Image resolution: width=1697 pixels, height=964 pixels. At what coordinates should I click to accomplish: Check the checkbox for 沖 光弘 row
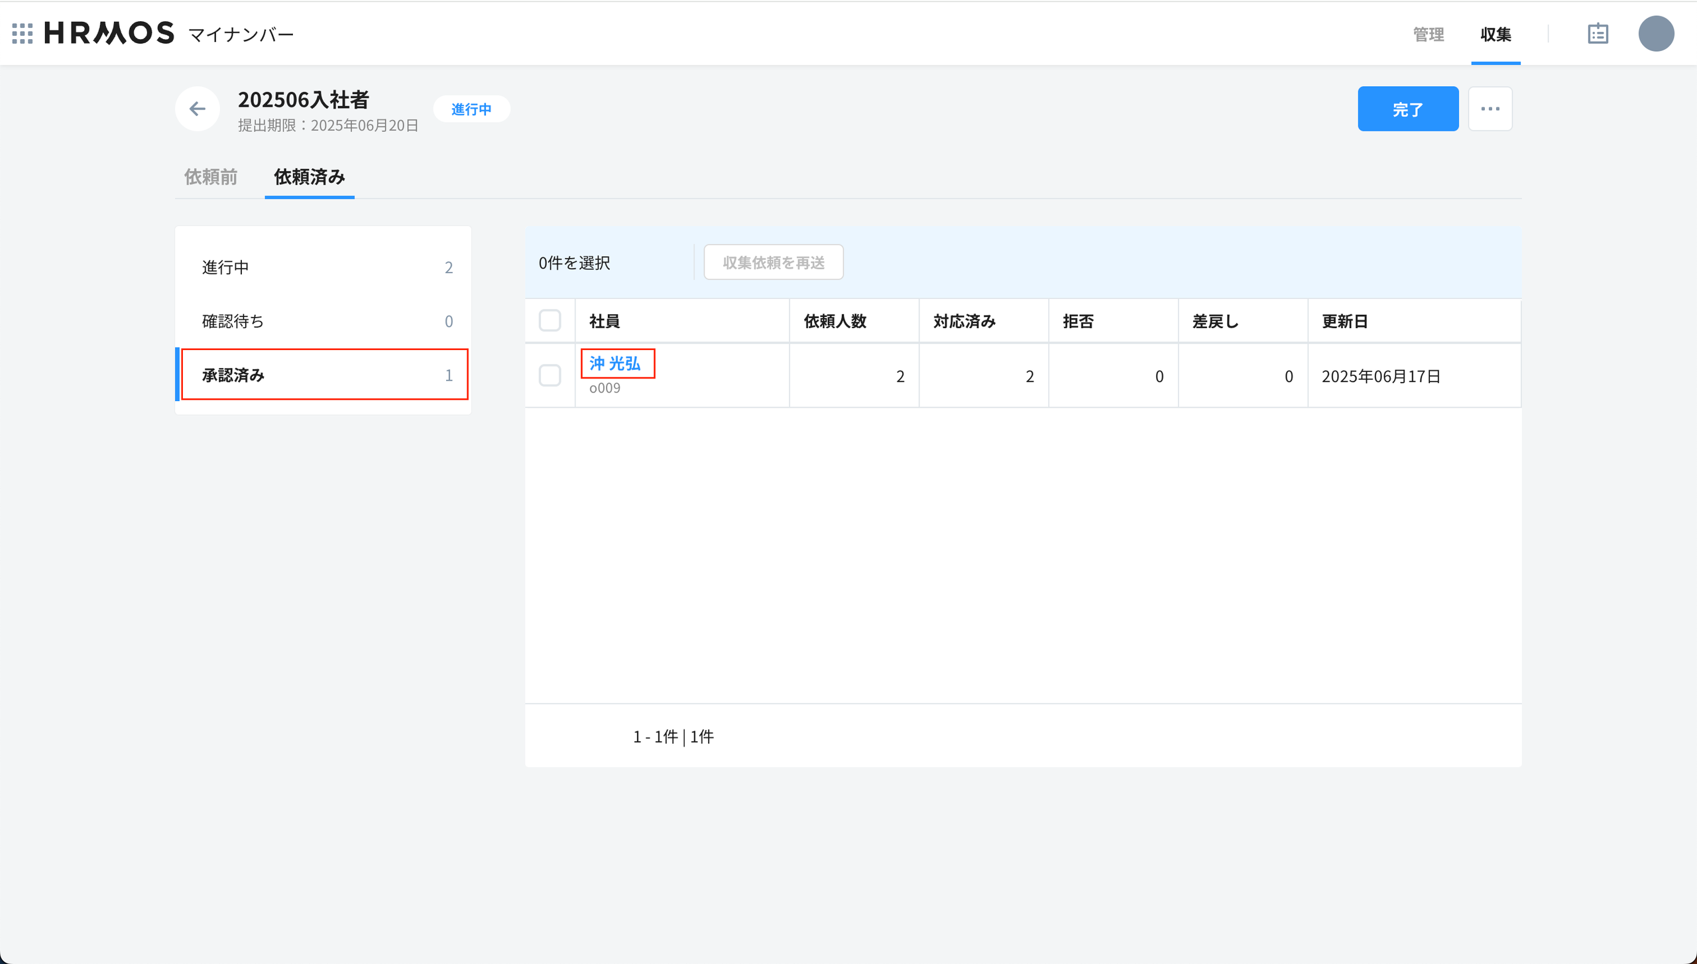point(550,375)
